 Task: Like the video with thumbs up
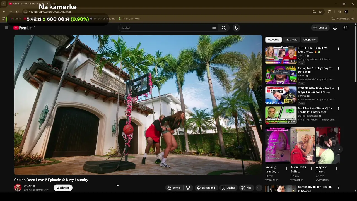point(174,188)
